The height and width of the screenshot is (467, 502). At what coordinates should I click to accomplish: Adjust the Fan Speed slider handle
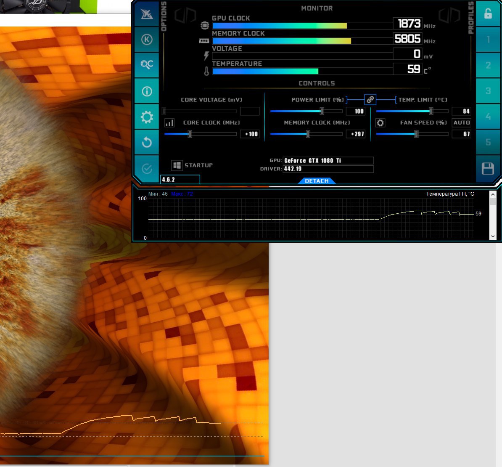[416, 134]
